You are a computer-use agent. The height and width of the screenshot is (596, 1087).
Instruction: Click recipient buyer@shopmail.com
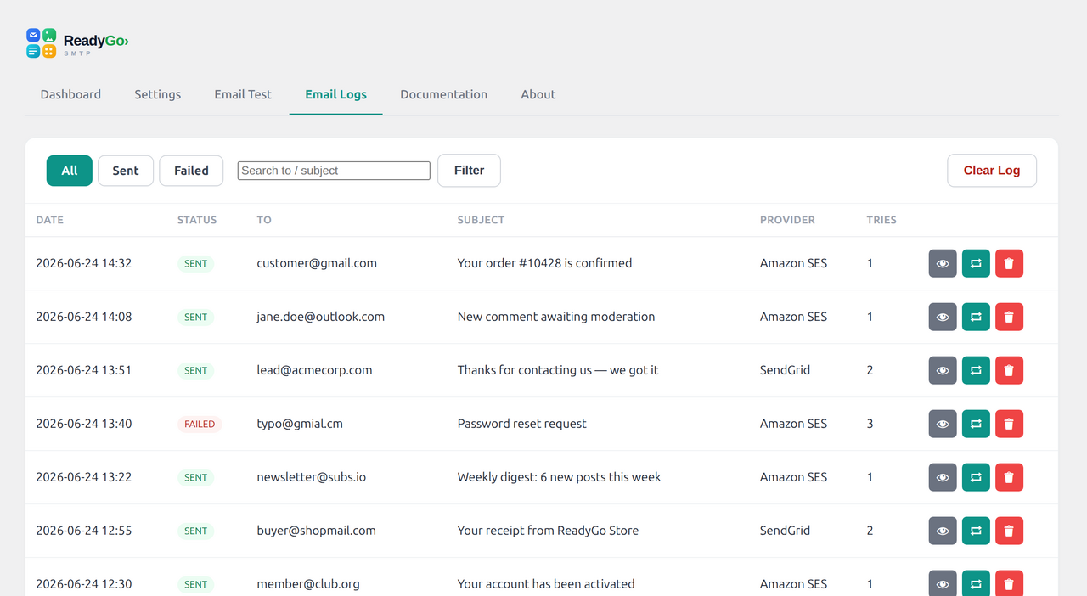[316, 531]
